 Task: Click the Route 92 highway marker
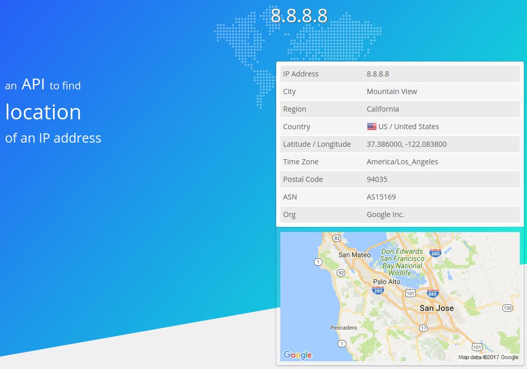point(341,272)
